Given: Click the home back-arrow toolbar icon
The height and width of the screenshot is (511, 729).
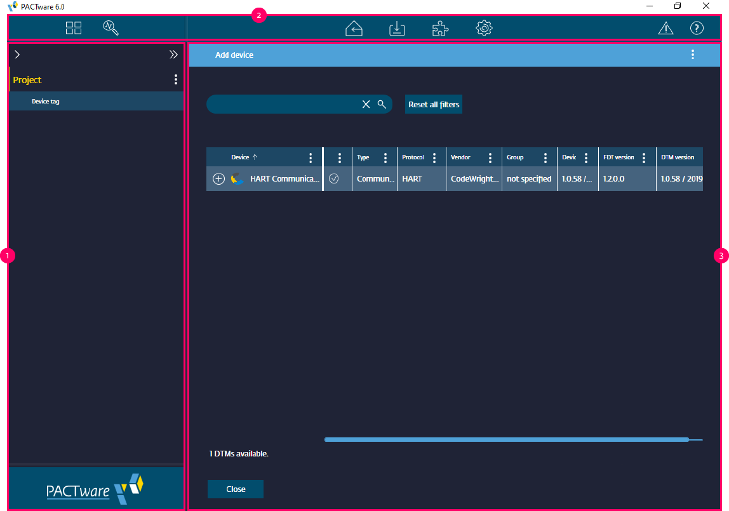Looking at the screenshot, I should point(354,29).
